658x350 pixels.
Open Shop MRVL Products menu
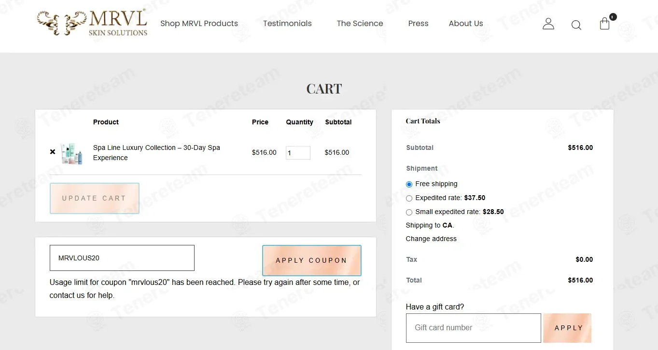(x=199, y=23)
